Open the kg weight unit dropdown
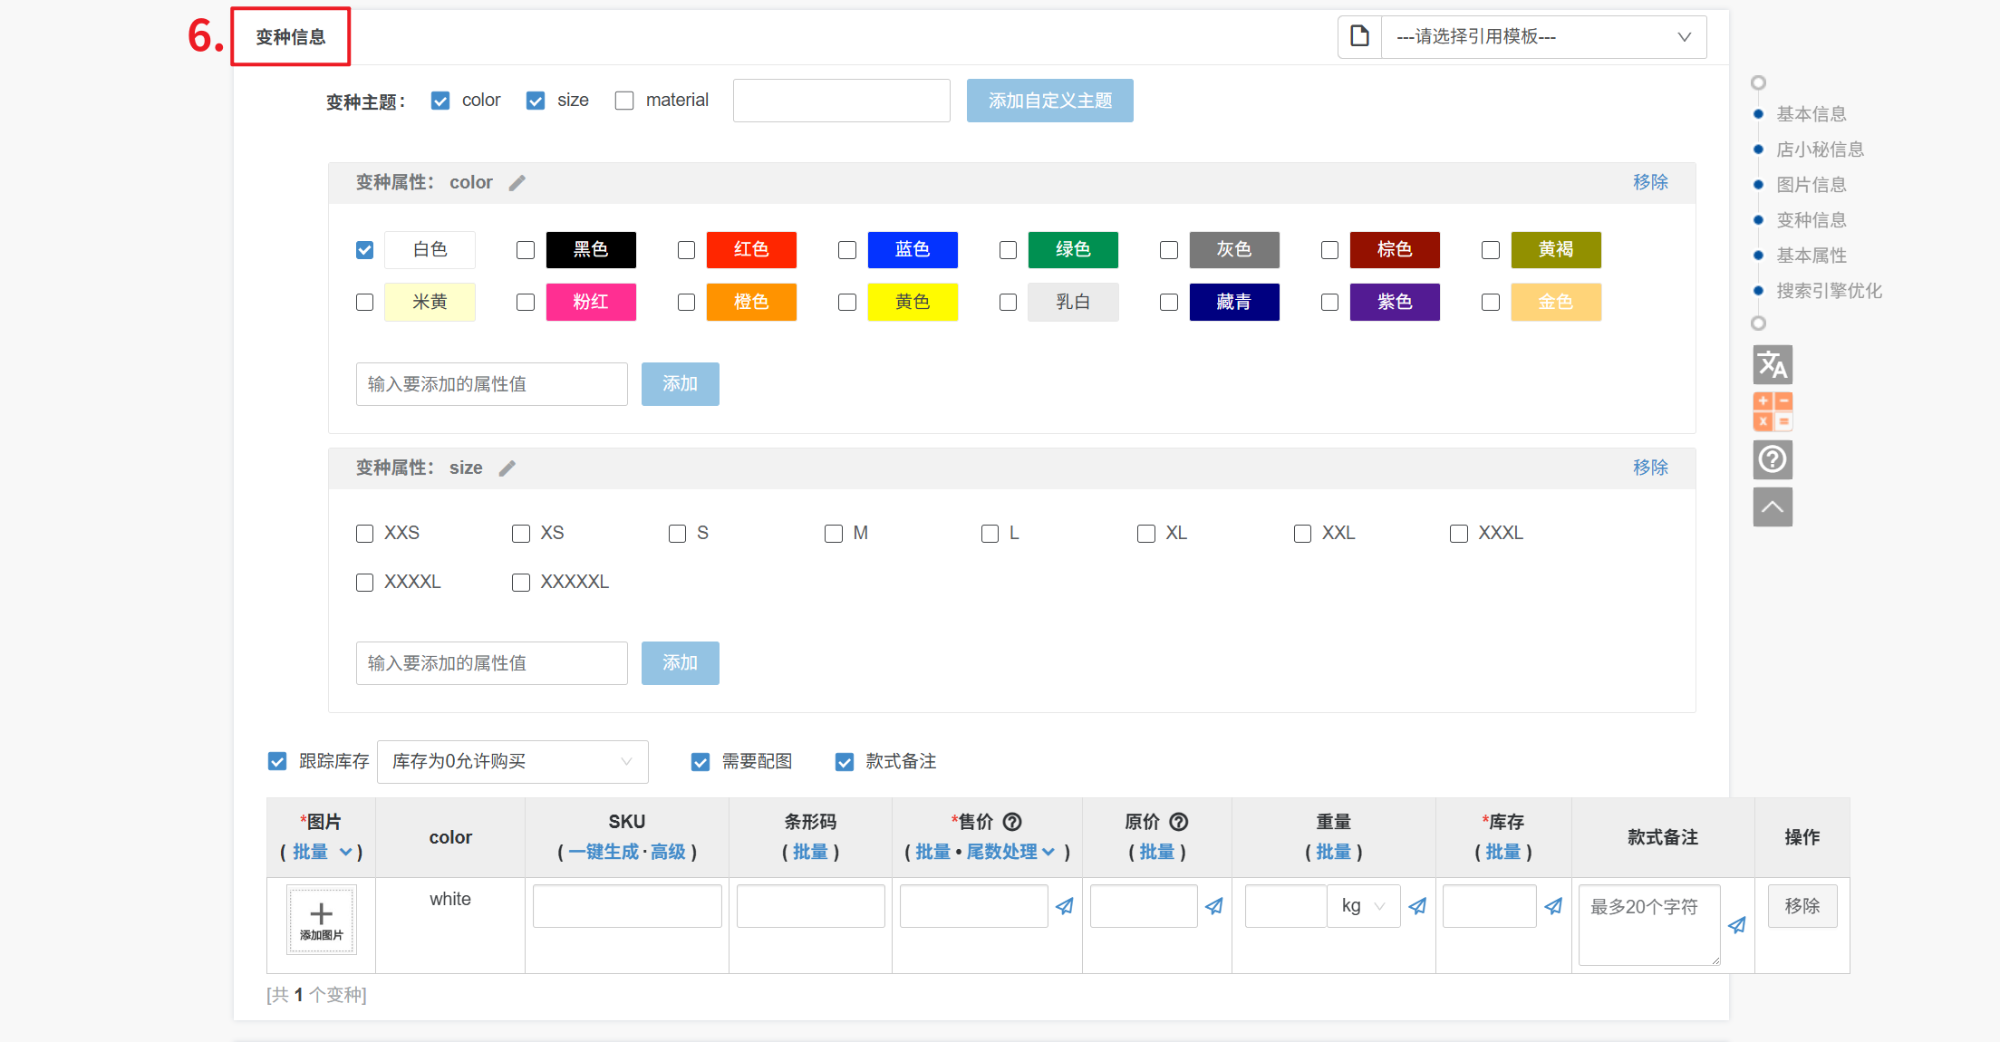The height and width of the screenshot is (1042, 2000). click(x=1364, y=906)
